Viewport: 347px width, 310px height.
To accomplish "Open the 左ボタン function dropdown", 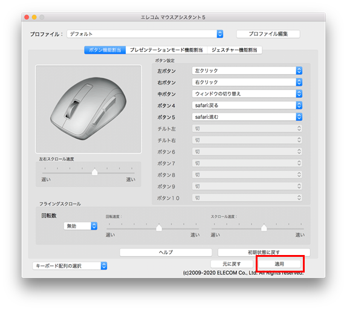I will [x=247, y=71].
